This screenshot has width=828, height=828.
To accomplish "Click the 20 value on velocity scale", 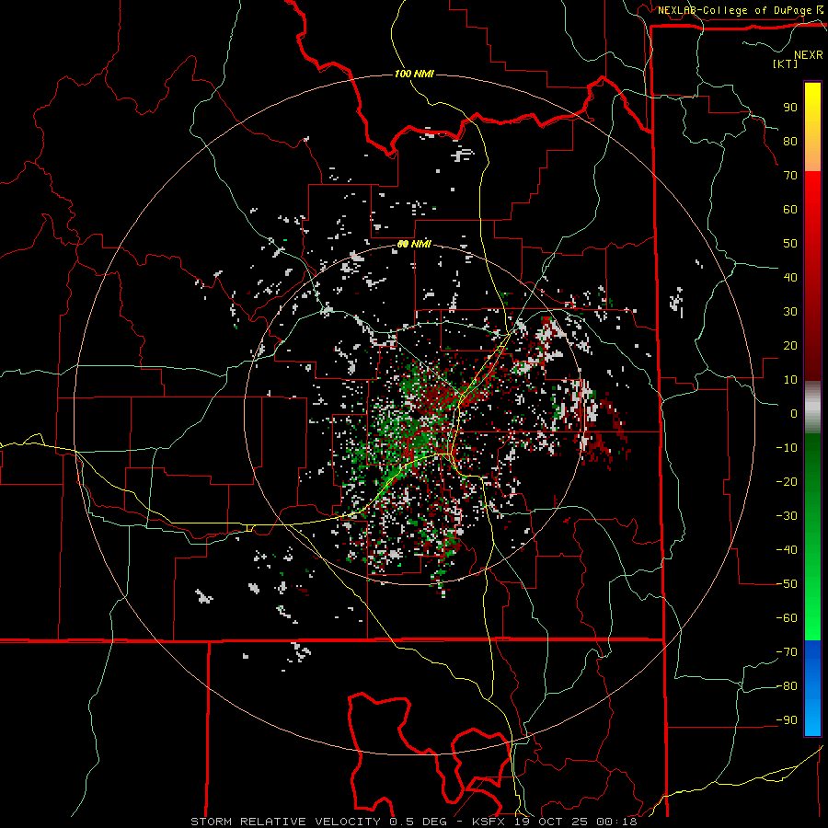I will (x=790, y=346).
